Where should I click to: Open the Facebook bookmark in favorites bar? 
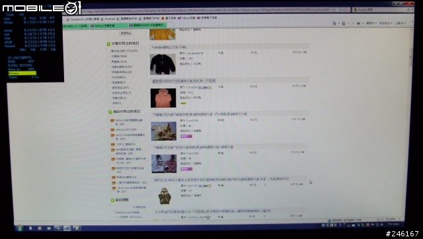click(83, 19)
